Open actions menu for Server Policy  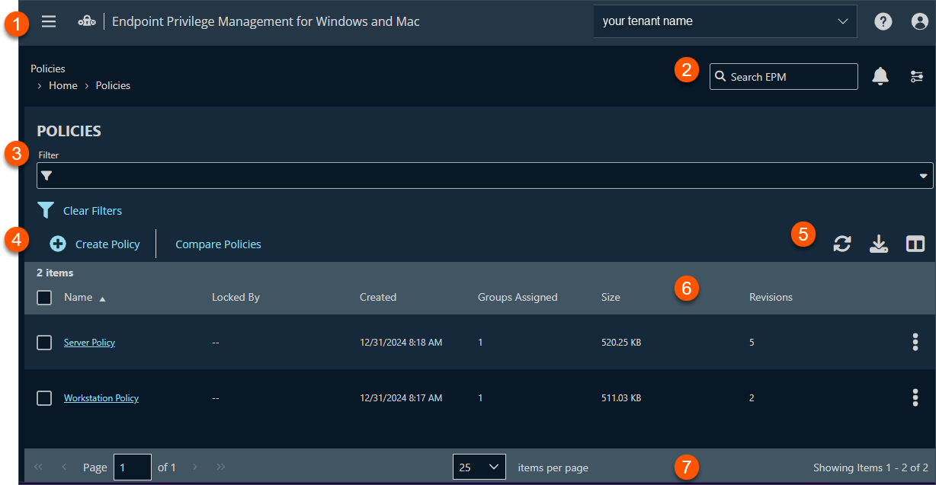coord(915,342)
